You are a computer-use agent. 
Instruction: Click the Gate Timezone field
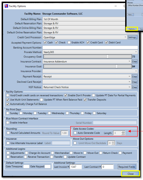pyautogui.click(x=26, y=166)
